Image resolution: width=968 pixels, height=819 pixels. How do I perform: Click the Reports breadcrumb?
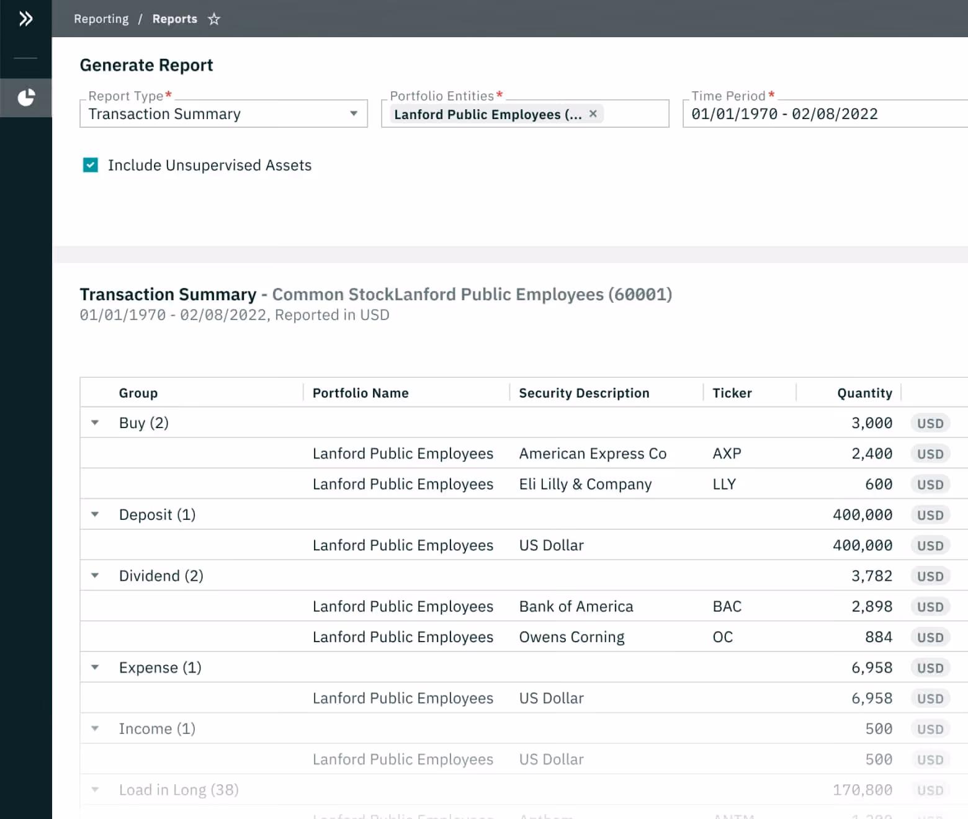175,19
